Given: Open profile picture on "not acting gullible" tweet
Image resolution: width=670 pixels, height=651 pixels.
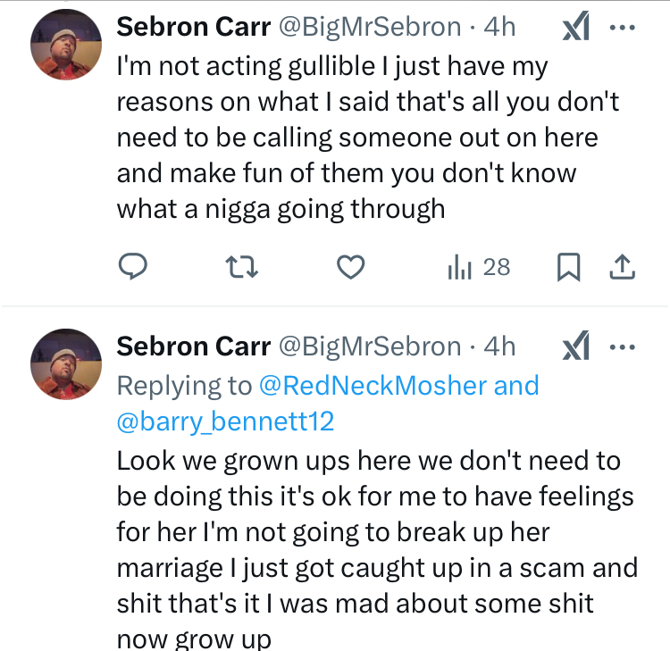Looking at the screenshot, I should 66,46.
